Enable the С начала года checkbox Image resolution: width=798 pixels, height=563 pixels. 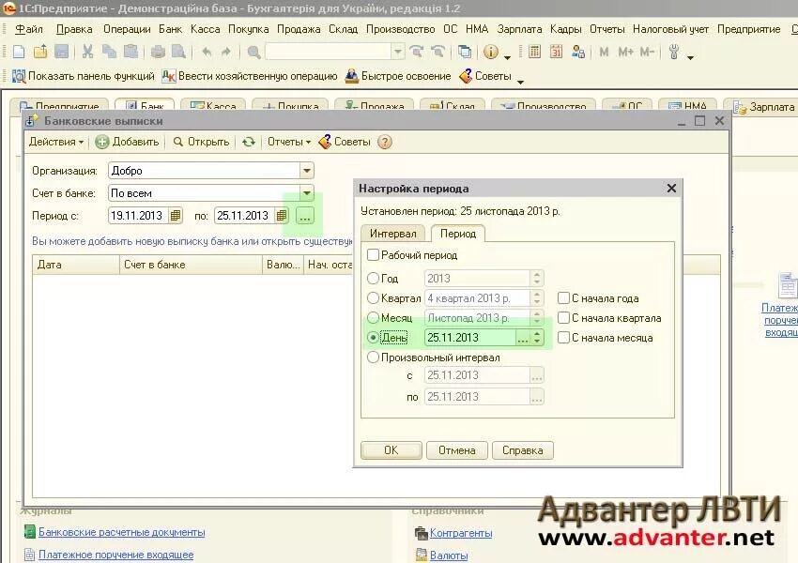[563, 298]
